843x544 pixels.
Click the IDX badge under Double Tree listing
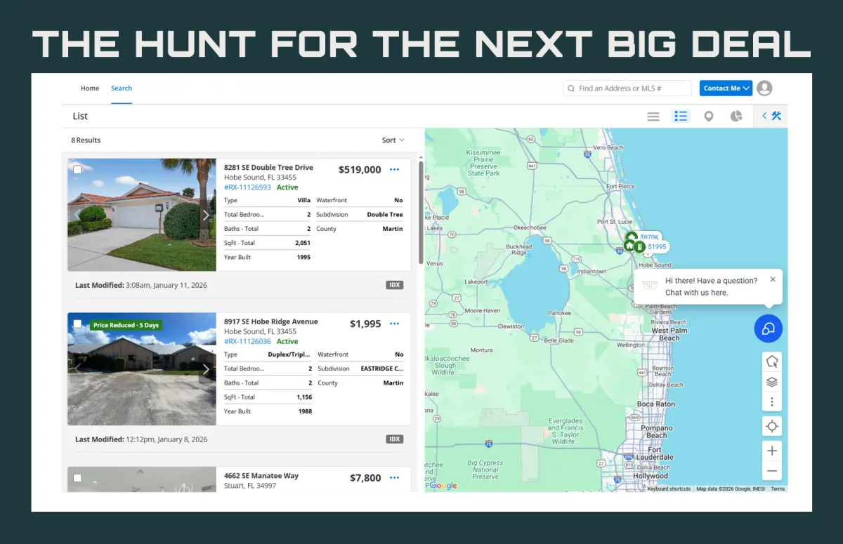395,285
